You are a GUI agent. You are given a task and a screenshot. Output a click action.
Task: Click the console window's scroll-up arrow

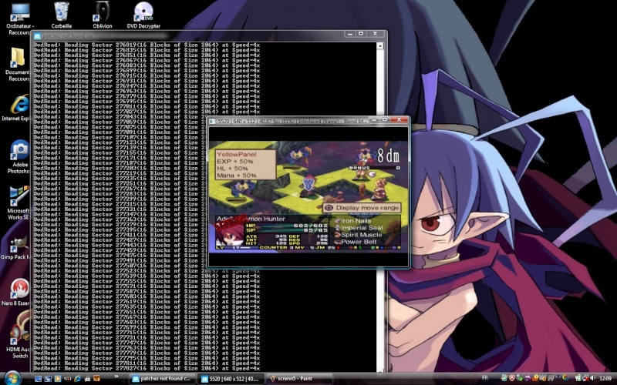coord(379,46)
